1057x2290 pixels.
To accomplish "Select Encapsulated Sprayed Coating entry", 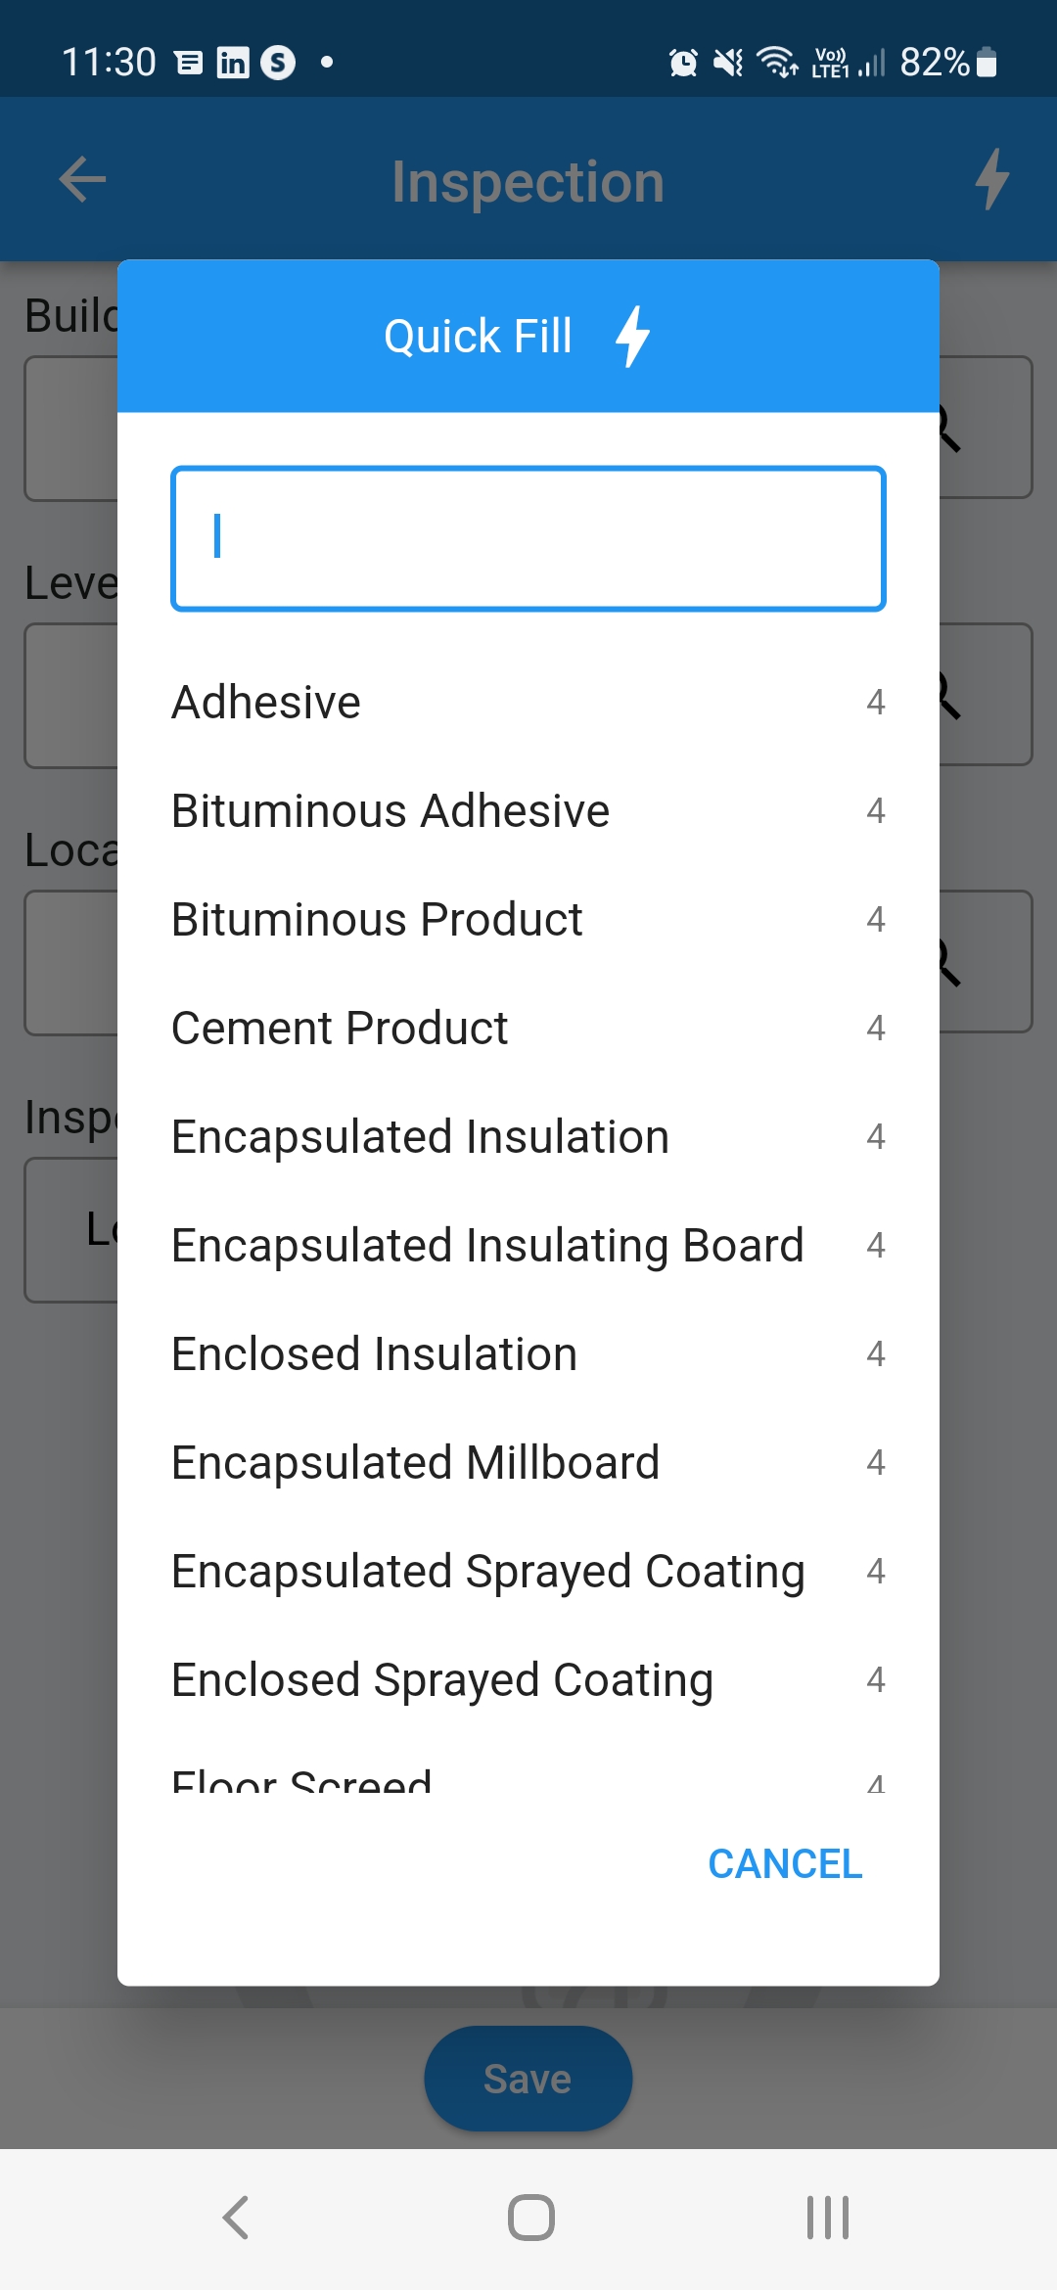I will (x=487, y=1571).
